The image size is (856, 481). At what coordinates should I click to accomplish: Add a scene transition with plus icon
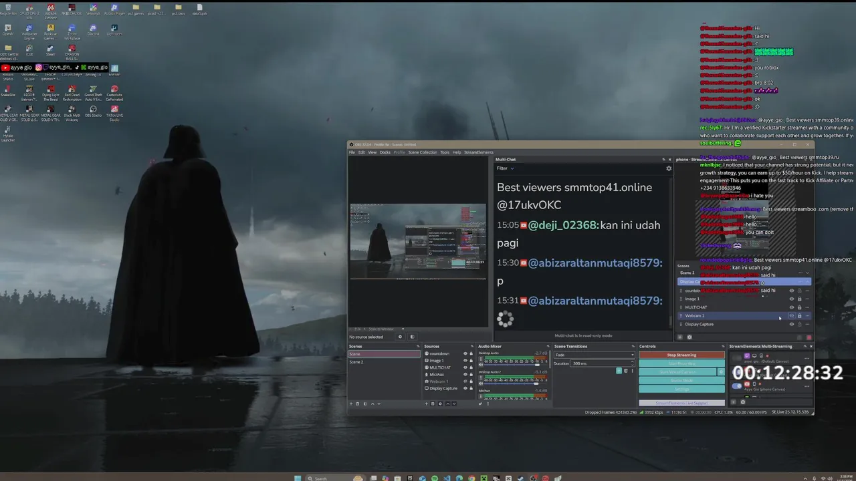(x=619, y=371)
